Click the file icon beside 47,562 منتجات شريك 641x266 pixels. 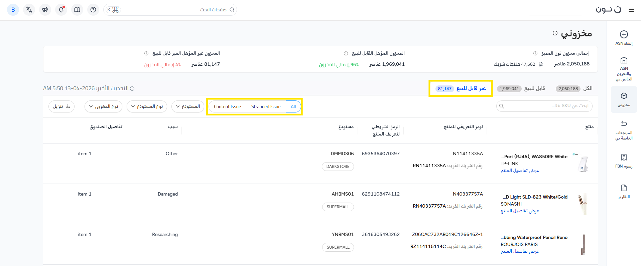coord(541,64)
